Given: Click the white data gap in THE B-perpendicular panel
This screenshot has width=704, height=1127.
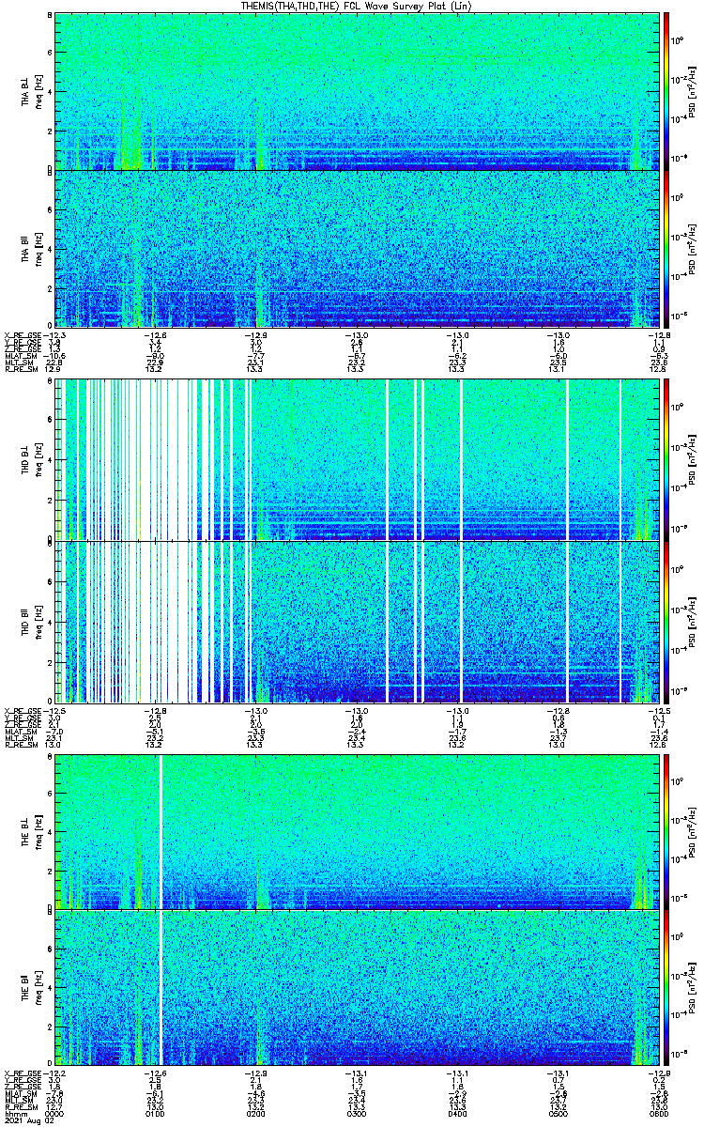Looking at the screenshot, I should pos(161,831).
